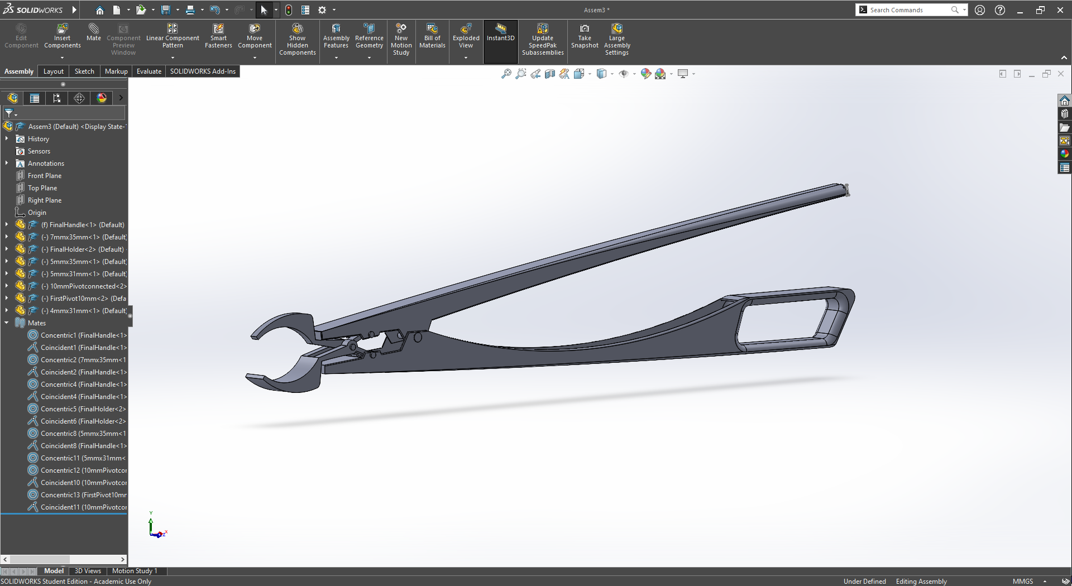This screenshot has width=1072, height=586.
Task: Click Insert Components icon
Action: (x=62, y=28)
